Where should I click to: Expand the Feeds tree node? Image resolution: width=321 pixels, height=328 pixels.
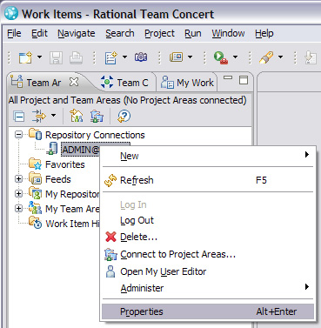pyautogui.click(x=18, y=179)
